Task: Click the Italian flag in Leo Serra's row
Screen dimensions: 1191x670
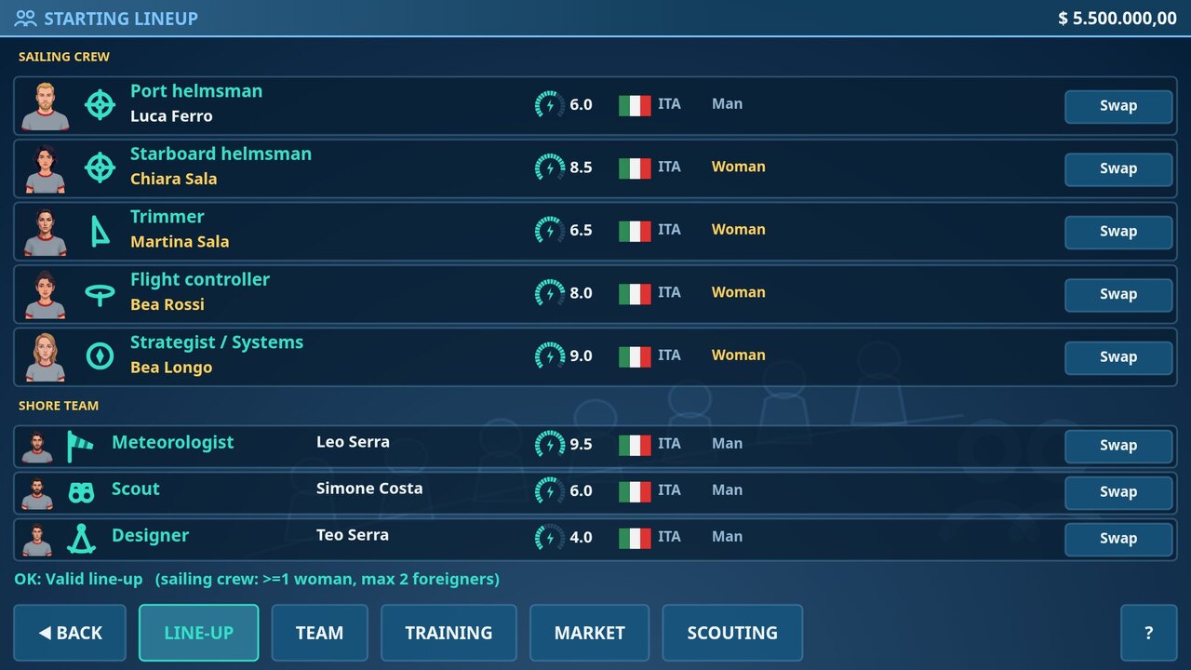Action: [x=635, y=445]
